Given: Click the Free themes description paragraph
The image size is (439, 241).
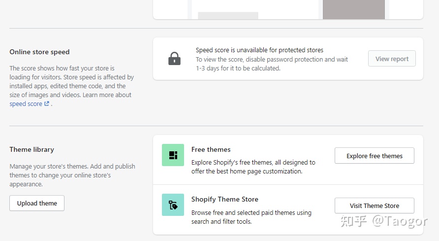Looking at the screenshot, I should tap(253, 167).
